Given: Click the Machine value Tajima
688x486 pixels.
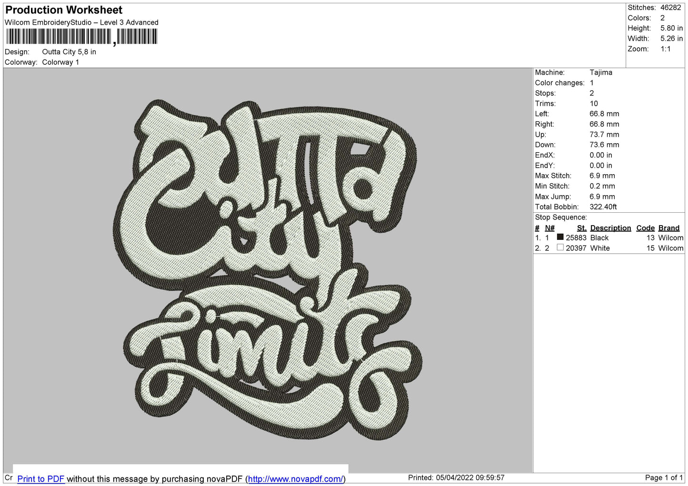Looking at the screenshot, I should pyautogui.click(x=601, y=72).
